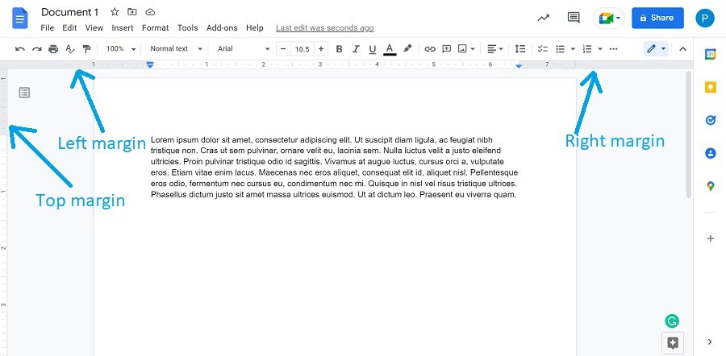Image resolution: width=726 pixels, height=356 pixels.
Task: Click the Print icon
Action: click(x=53, y=49)
